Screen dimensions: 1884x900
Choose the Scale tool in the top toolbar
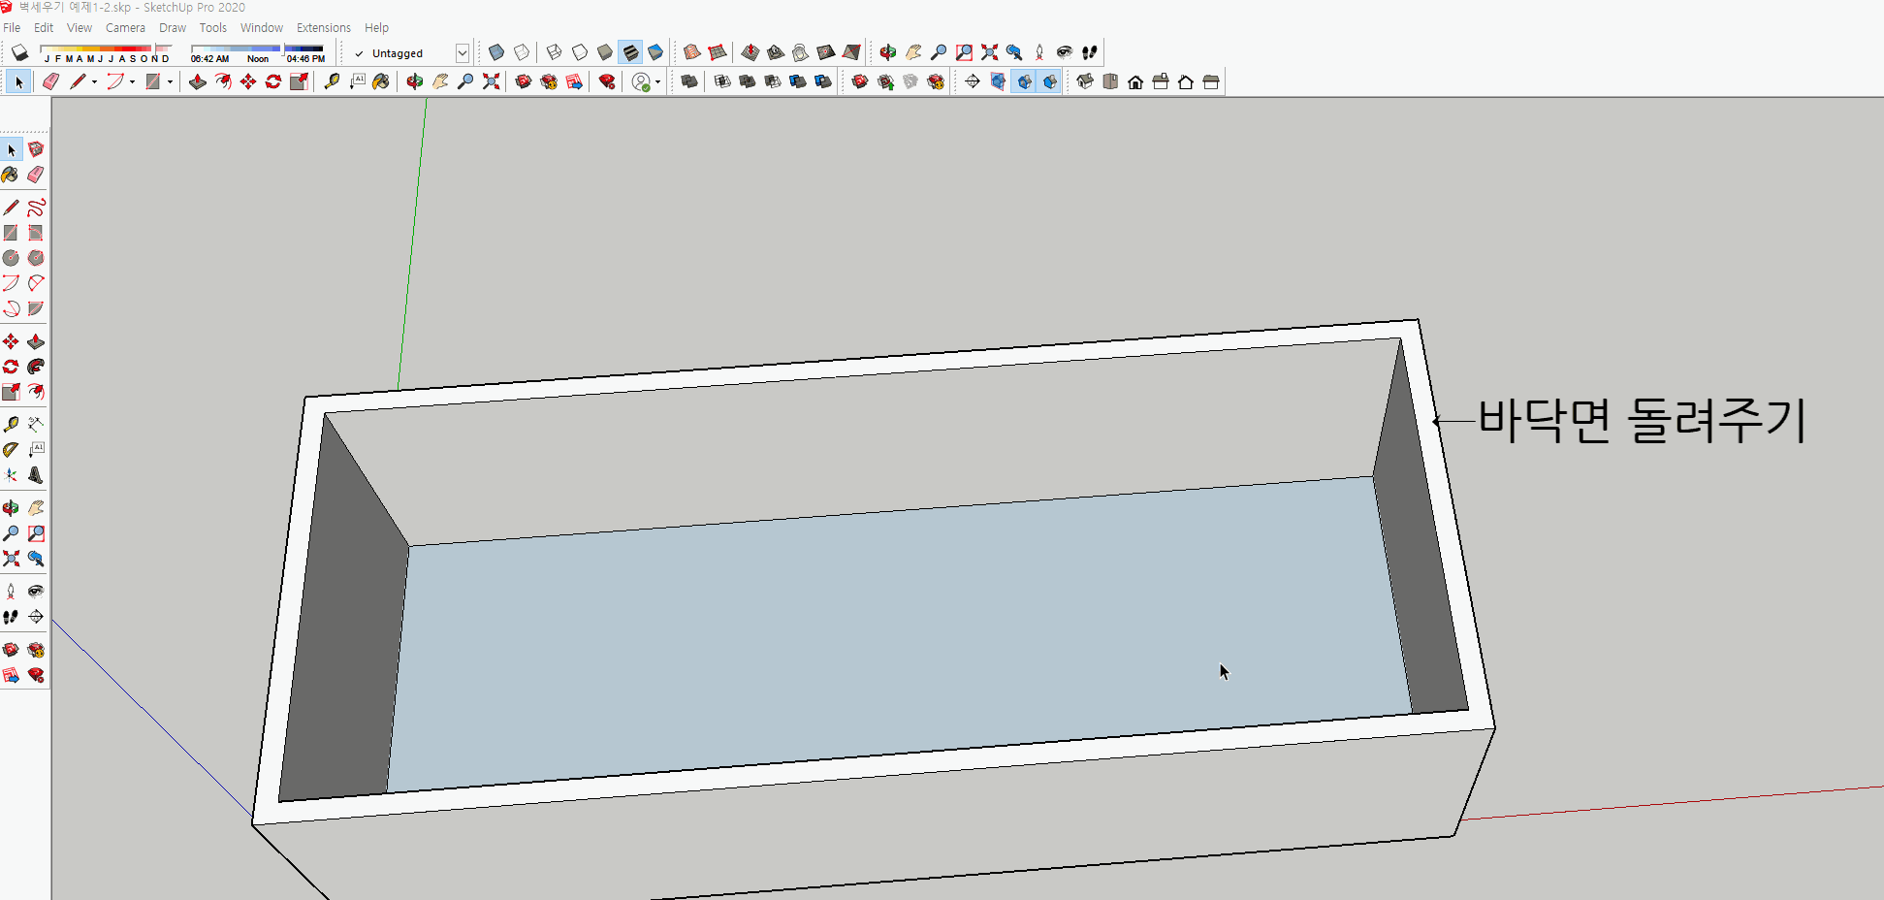299,82
